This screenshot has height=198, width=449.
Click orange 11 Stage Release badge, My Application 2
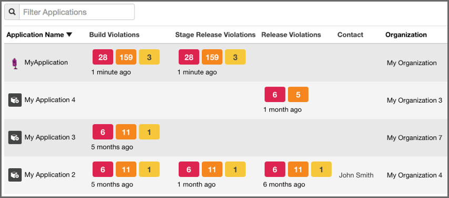coord(212,169)
